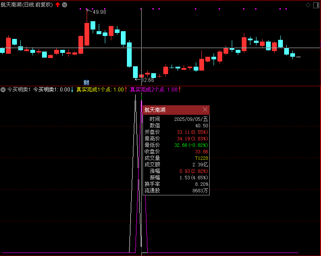
Task: Click the 数值 40.50 value
Action: 201,126
